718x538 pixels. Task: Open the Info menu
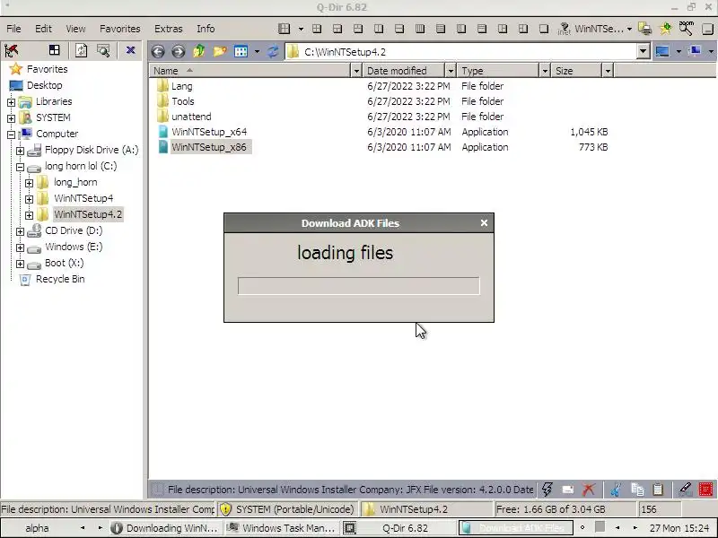click(x=206, y=29)
